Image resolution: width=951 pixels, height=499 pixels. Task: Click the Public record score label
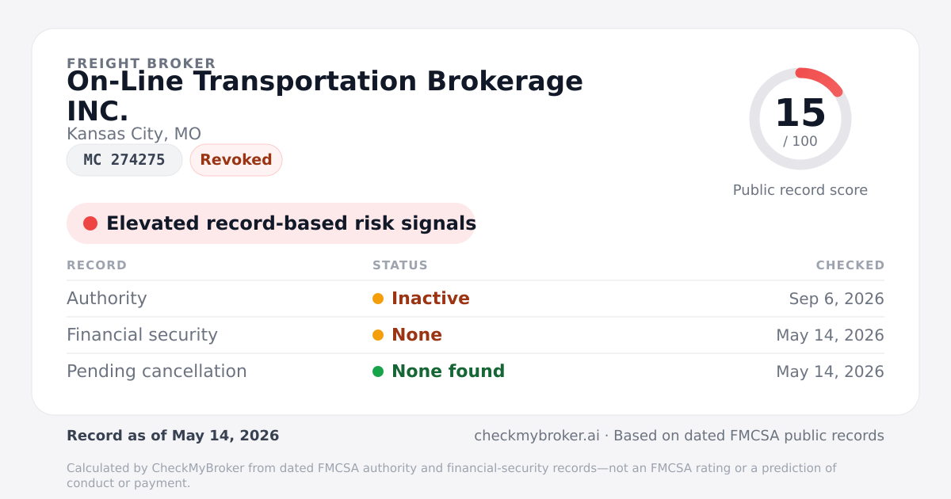point(800,190)
